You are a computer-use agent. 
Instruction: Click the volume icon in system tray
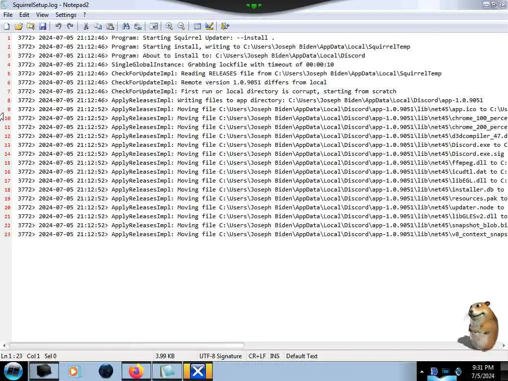[458, 372]
